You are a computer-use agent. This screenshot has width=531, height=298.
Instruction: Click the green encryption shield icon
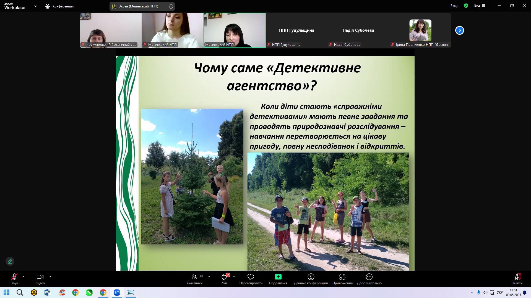point(466,6)
